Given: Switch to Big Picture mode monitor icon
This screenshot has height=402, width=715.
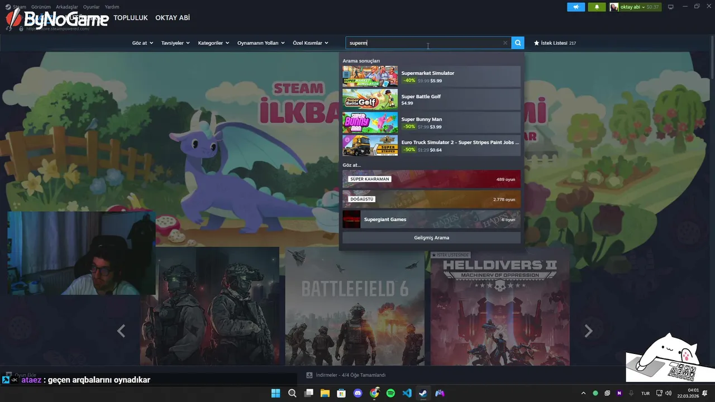Looking at the screenshot, I should pos(671,7).
